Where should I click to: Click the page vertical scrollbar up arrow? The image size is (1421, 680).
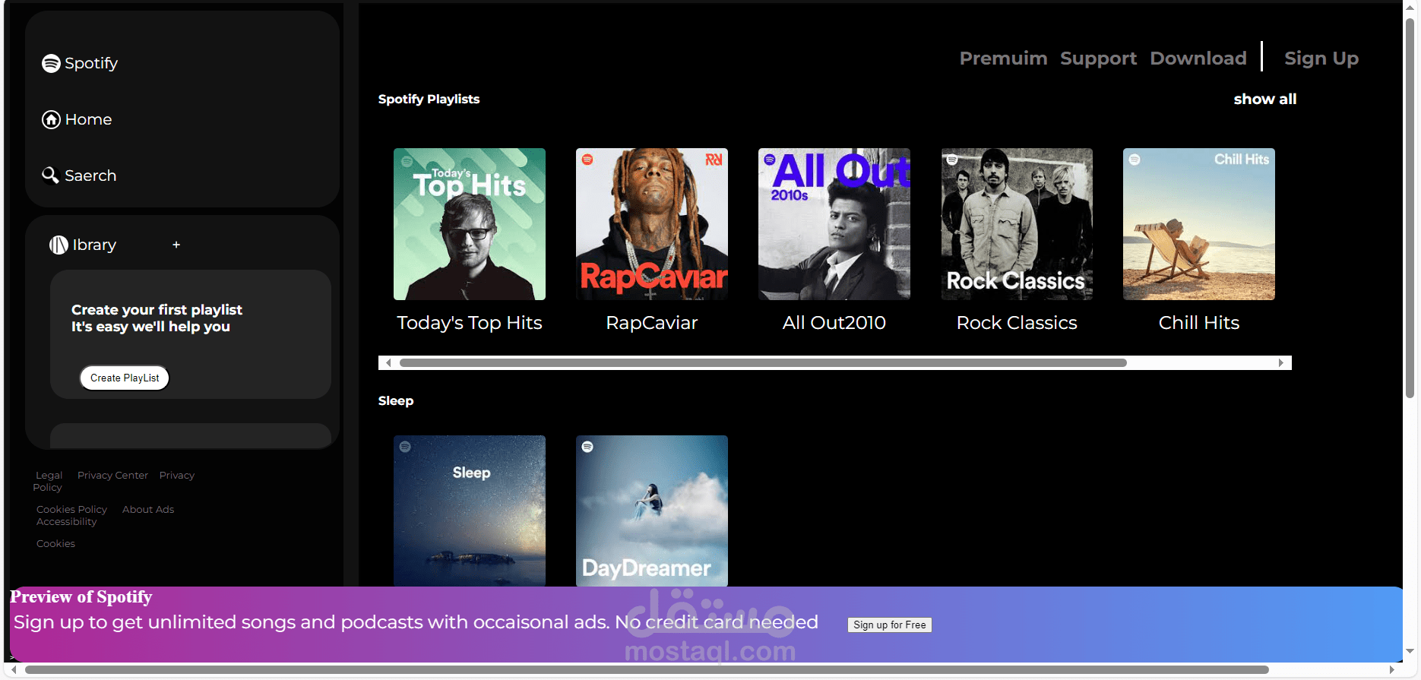pos(1410,8)
